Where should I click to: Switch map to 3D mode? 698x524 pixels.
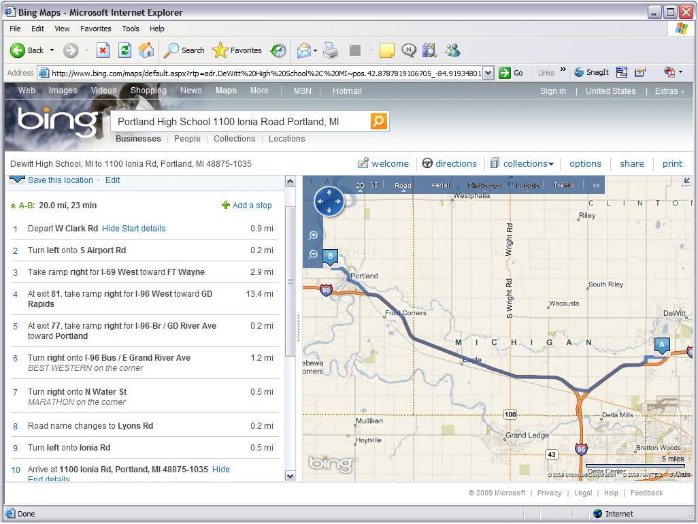(375, 184)
